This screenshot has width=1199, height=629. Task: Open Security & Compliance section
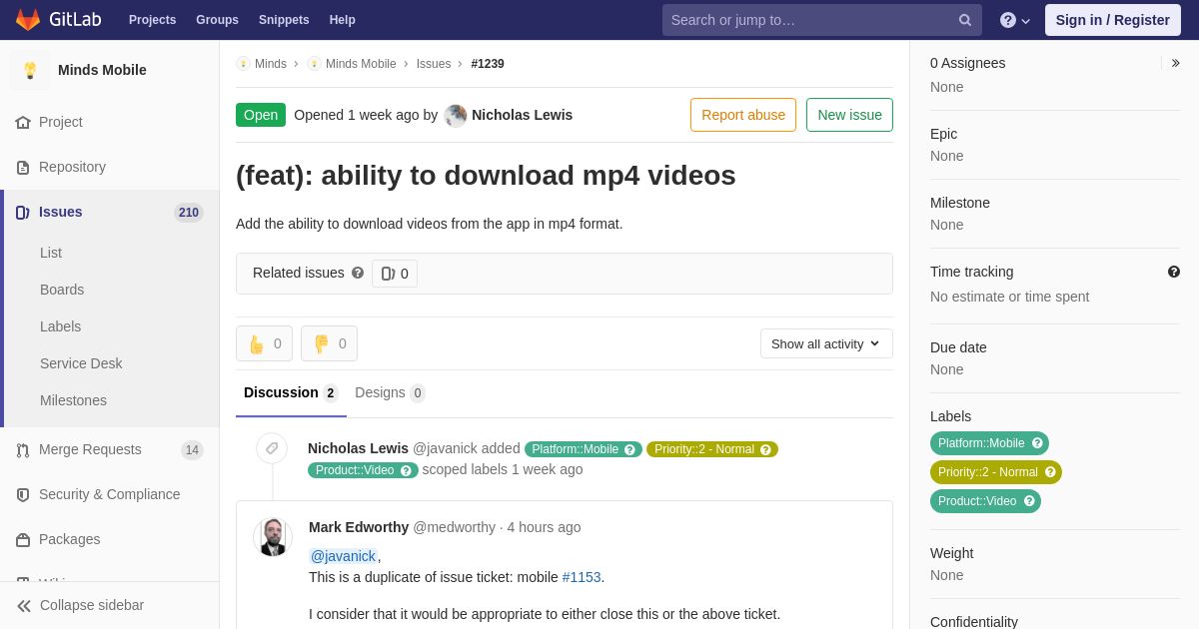click(109, 494)
